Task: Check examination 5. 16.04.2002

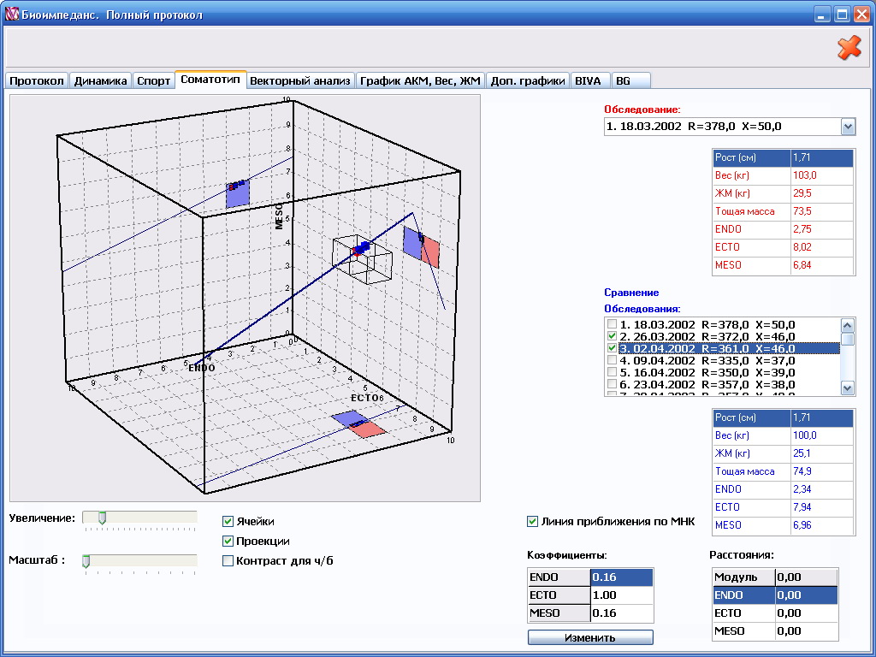Action: (613, 372)
